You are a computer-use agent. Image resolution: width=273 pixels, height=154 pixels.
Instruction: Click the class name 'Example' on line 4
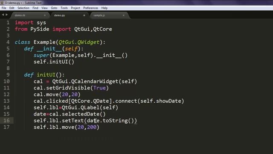[x=44, y=42]
